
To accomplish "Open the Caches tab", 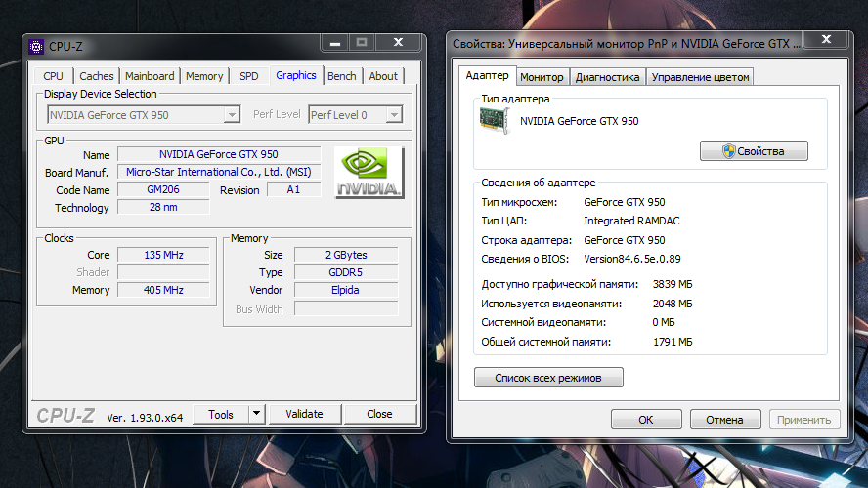I will coord(97,76).
